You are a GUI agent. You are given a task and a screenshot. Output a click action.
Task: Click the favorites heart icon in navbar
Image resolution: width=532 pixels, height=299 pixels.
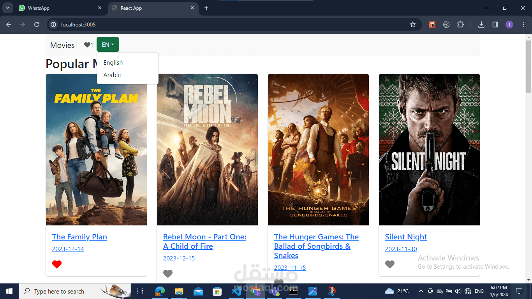pyautogui.click(x=87, y=45)
